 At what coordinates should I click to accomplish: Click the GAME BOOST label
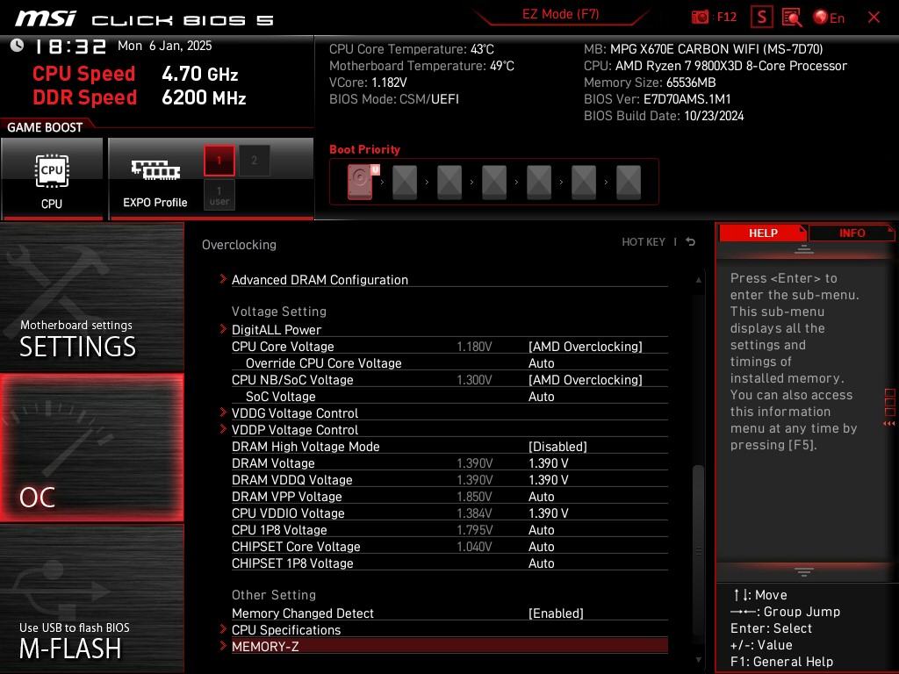[45, 127]
